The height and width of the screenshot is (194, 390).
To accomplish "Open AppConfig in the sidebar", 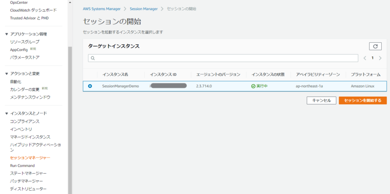I will pos(19,50).
